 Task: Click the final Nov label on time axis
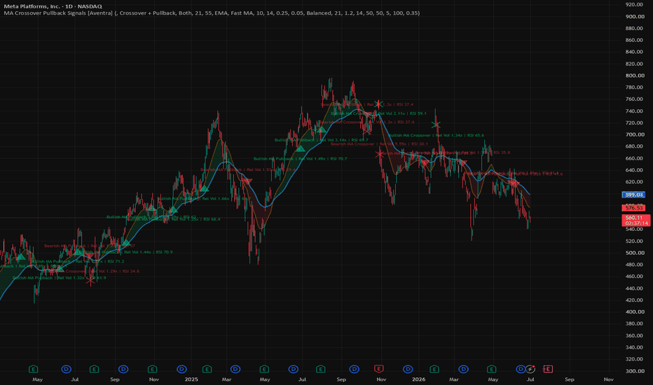[x=608, y=379]
